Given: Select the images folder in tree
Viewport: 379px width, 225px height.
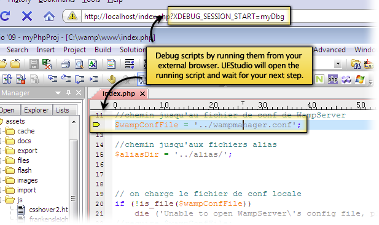Looking at the screenshot, I should pyautogui.click(x=27, y=180).
